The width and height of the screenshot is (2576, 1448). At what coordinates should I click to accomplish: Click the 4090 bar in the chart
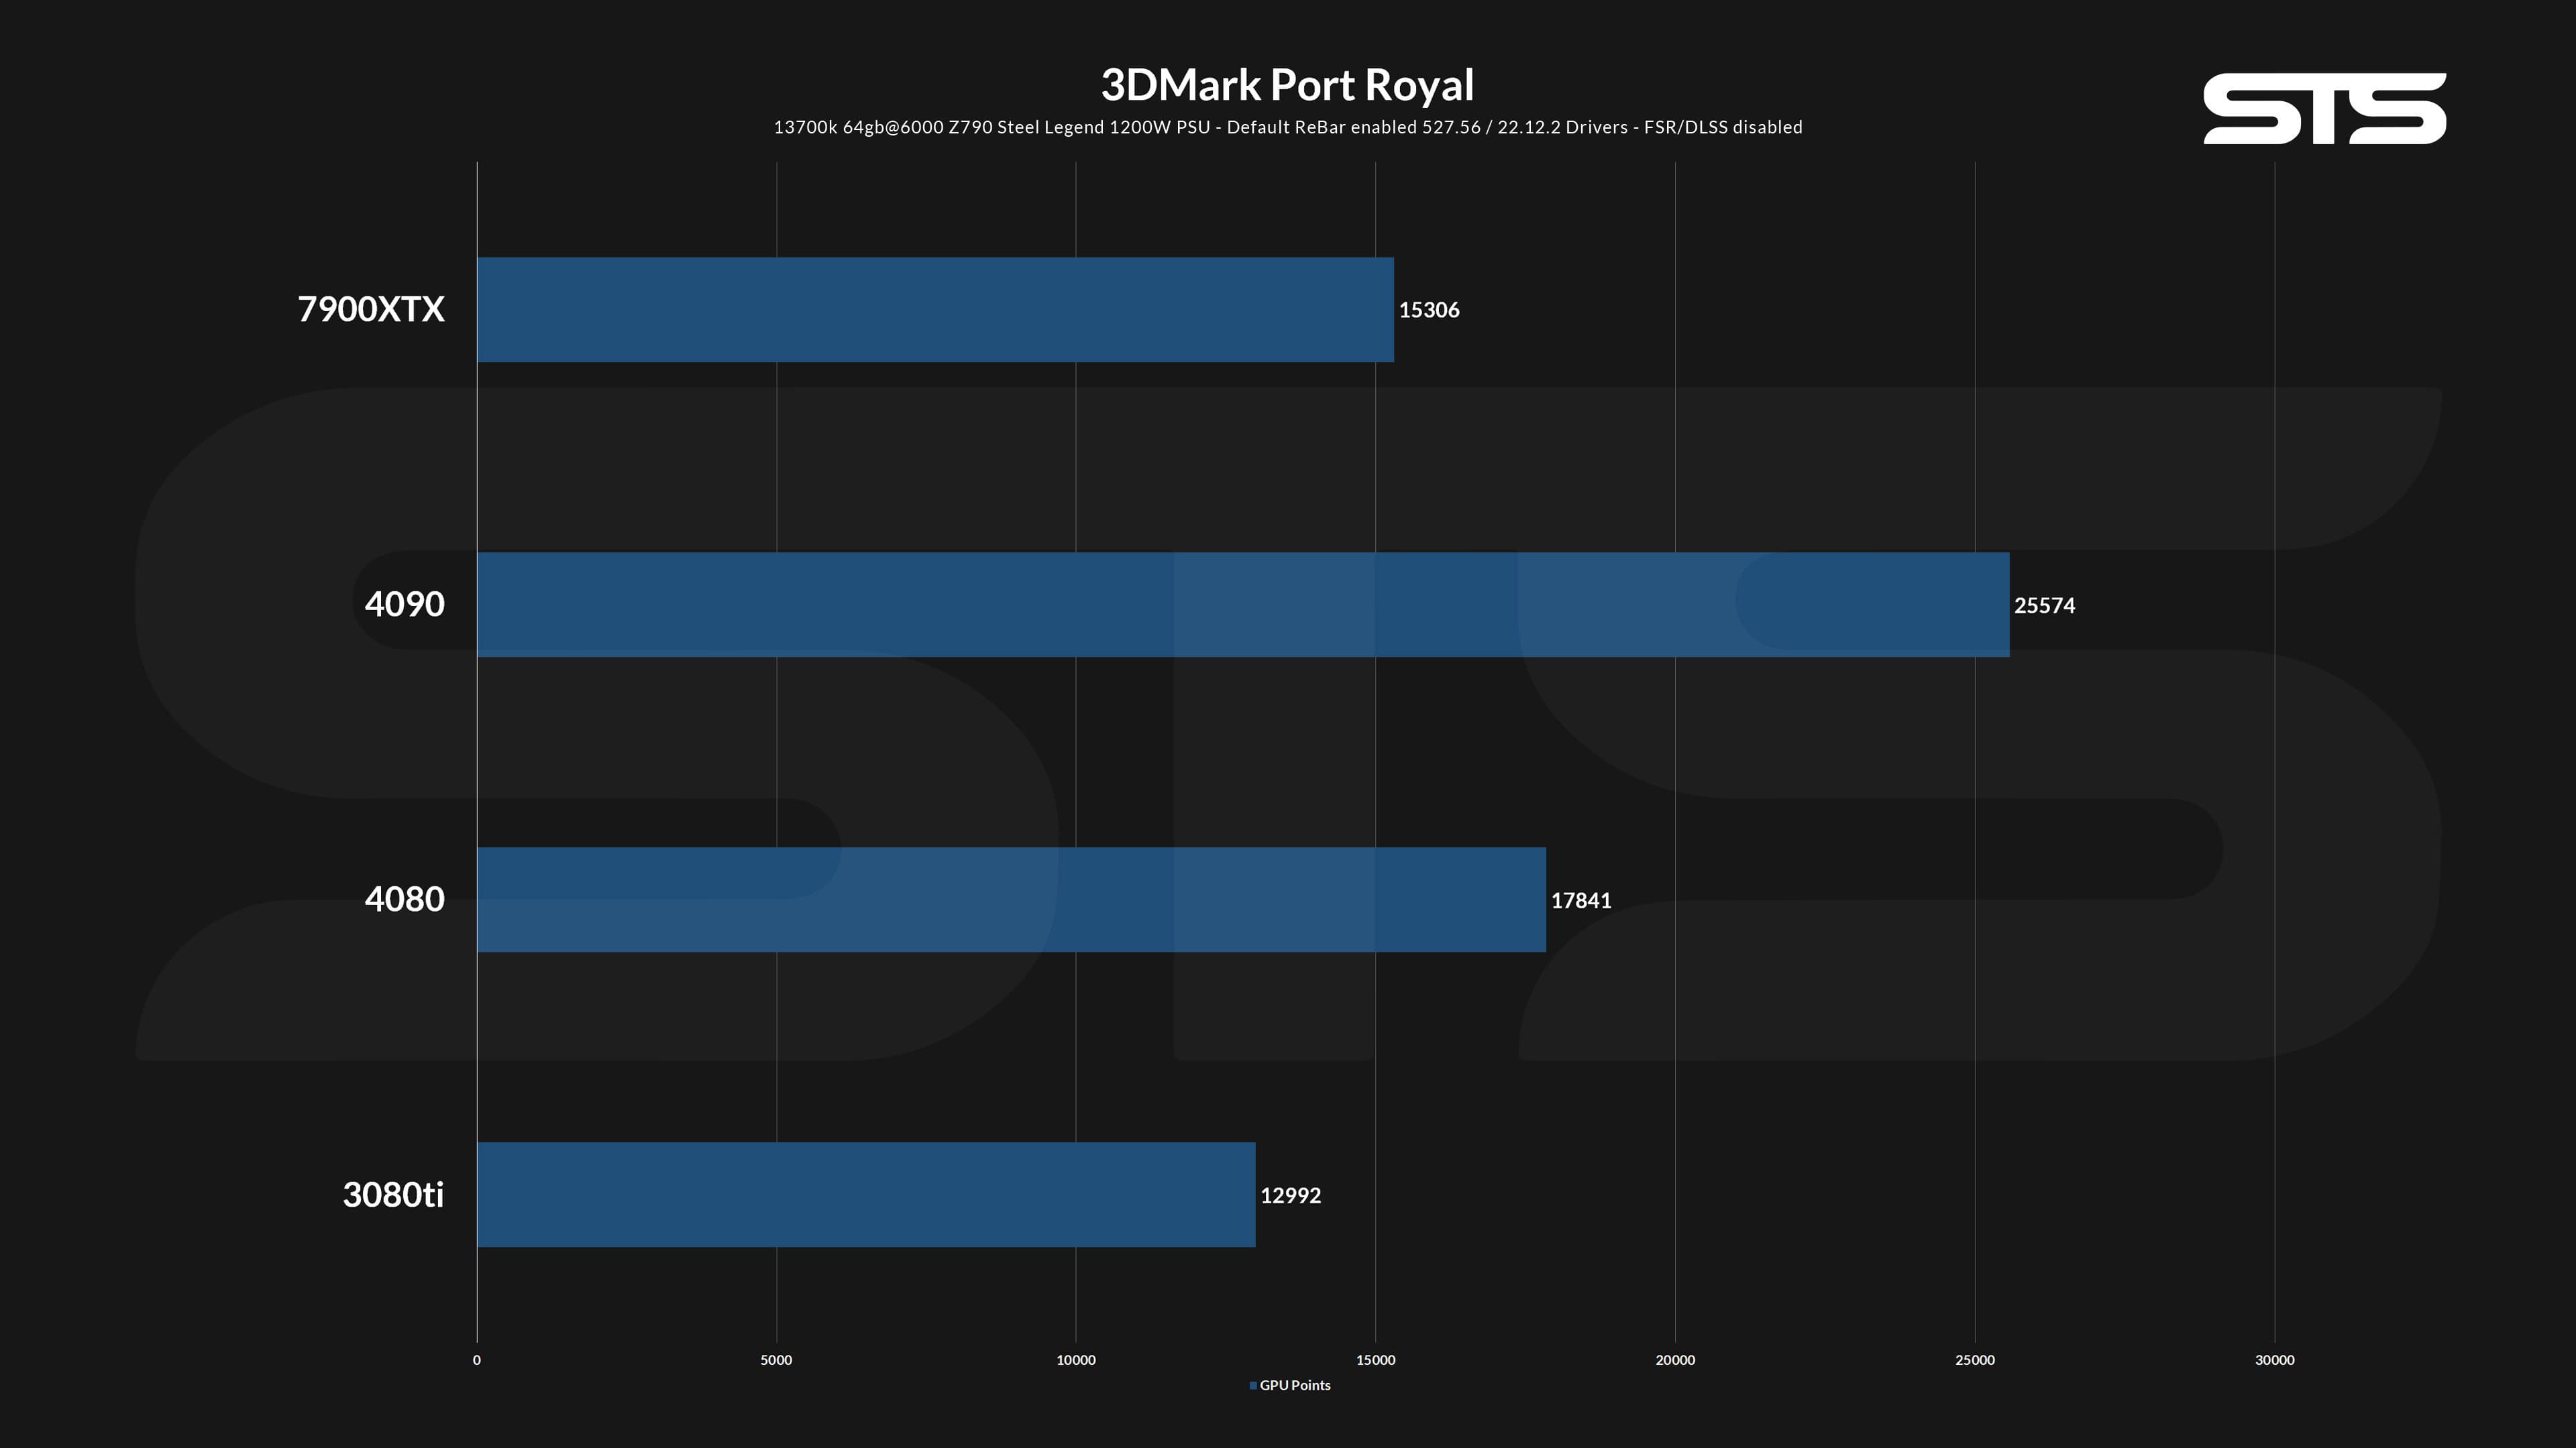pyautogui.click(x=1243, y=605)
